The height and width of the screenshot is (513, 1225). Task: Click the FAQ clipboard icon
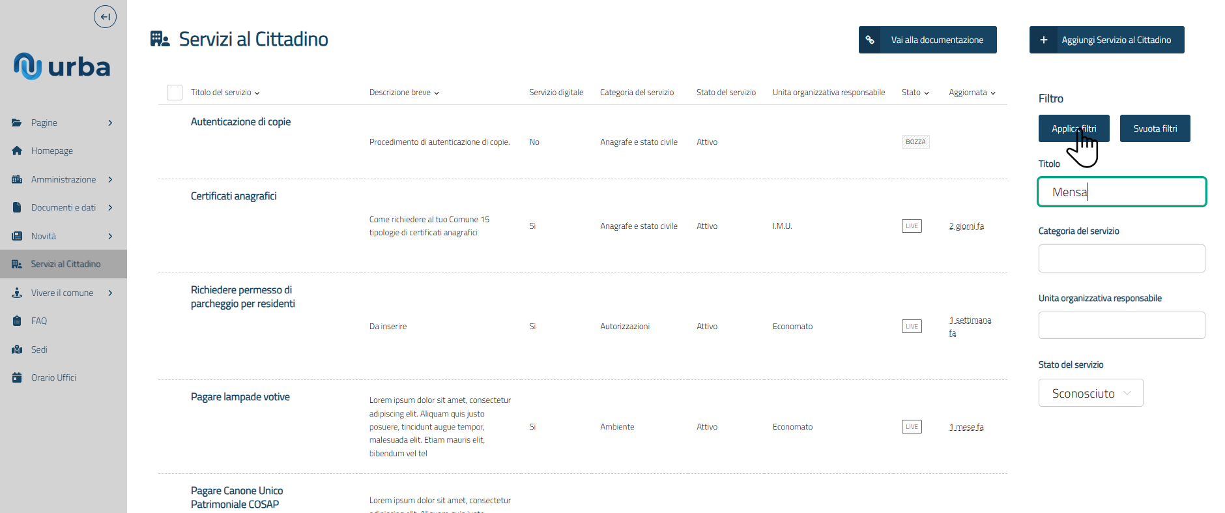click(17, 321)
